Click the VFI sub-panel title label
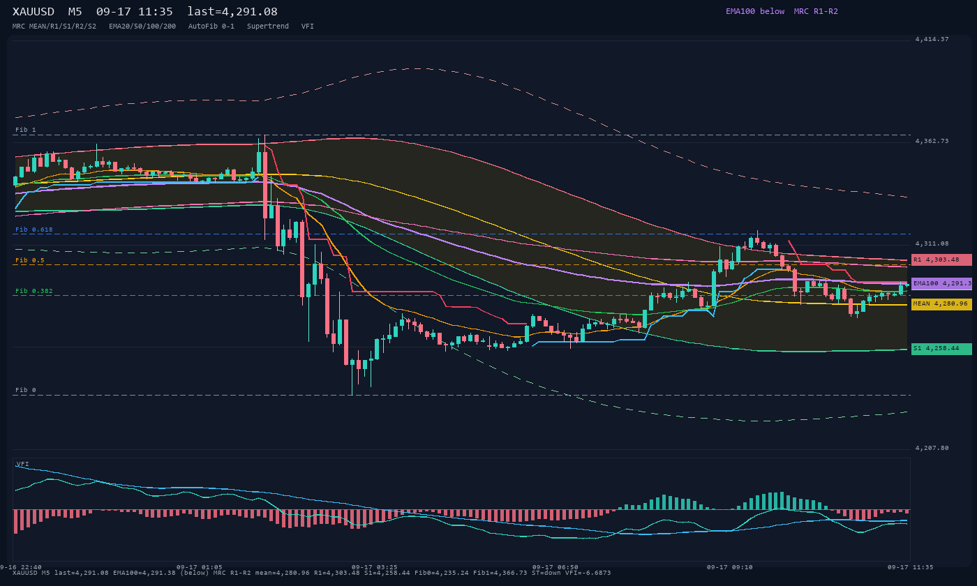 (22, 464)
